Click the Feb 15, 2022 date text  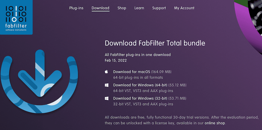[x=116, y=60]
